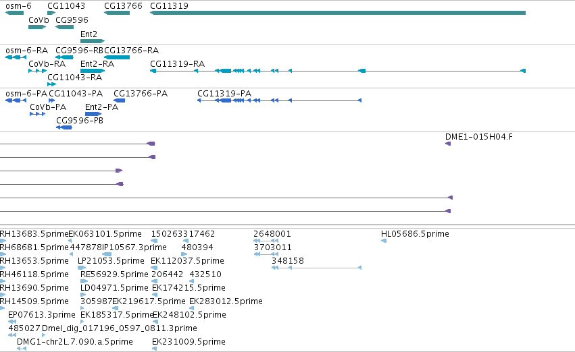
Task: Click the EP07613.3prime EST label
Action: coord(42,315)
